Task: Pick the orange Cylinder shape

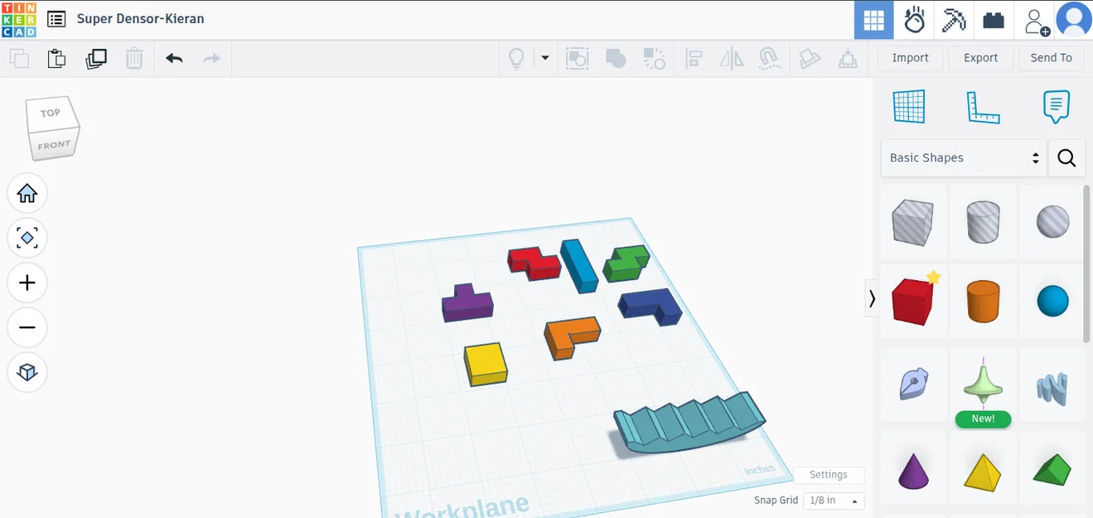Action: (983, 301)
